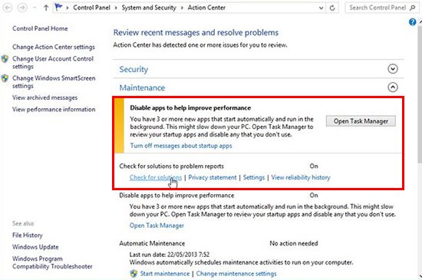Open Turn off messages about startup apps
This screenshot has width=422, height=280.
[x=181, y=146]
